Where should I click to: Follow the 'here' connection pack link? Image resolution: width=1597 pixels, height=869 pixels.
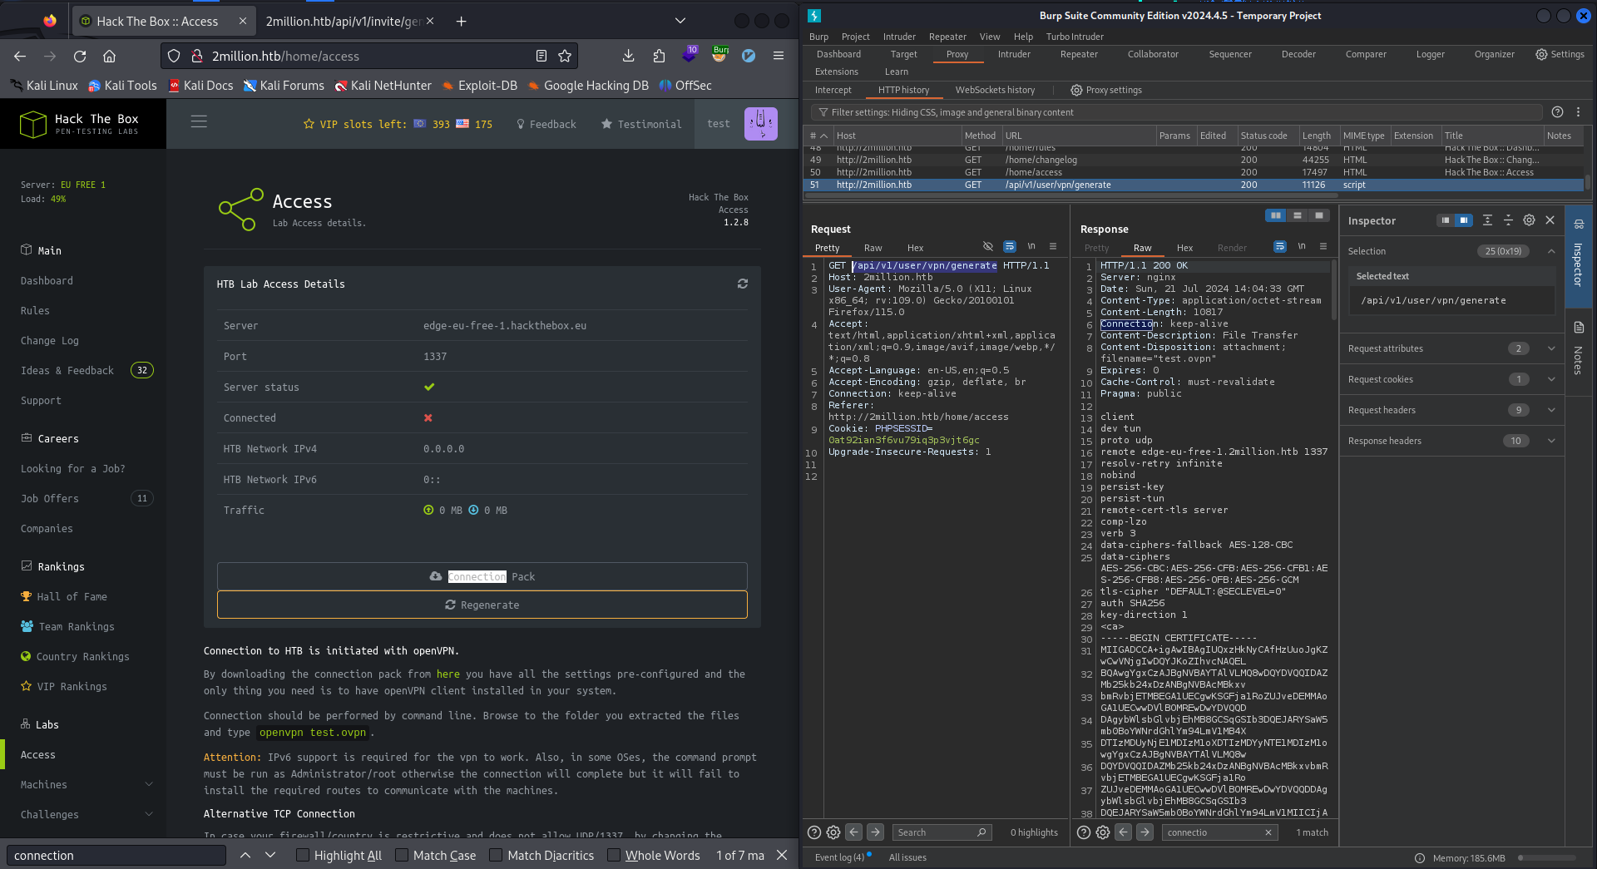(x=447, y=674)
